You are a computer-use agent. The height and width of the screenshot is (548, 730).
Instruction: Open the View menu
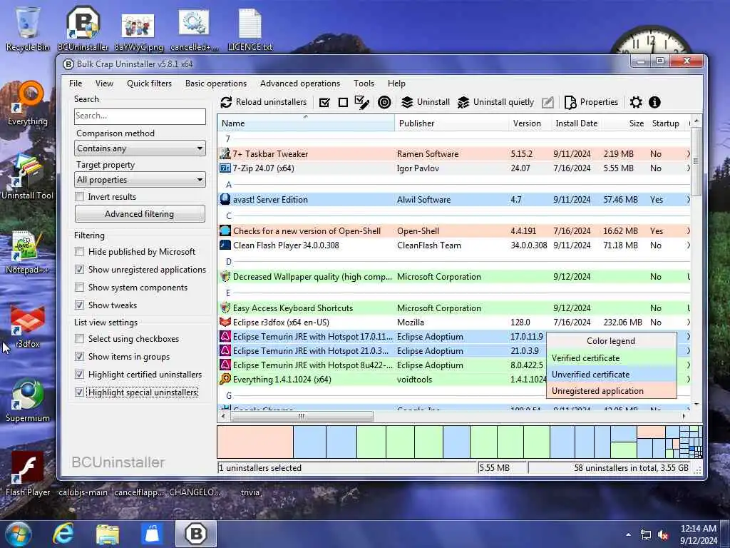tap(104, 83)
